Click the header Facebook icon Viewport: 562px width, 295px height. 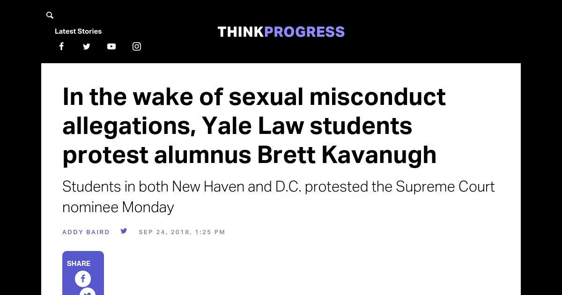(61, 46)
